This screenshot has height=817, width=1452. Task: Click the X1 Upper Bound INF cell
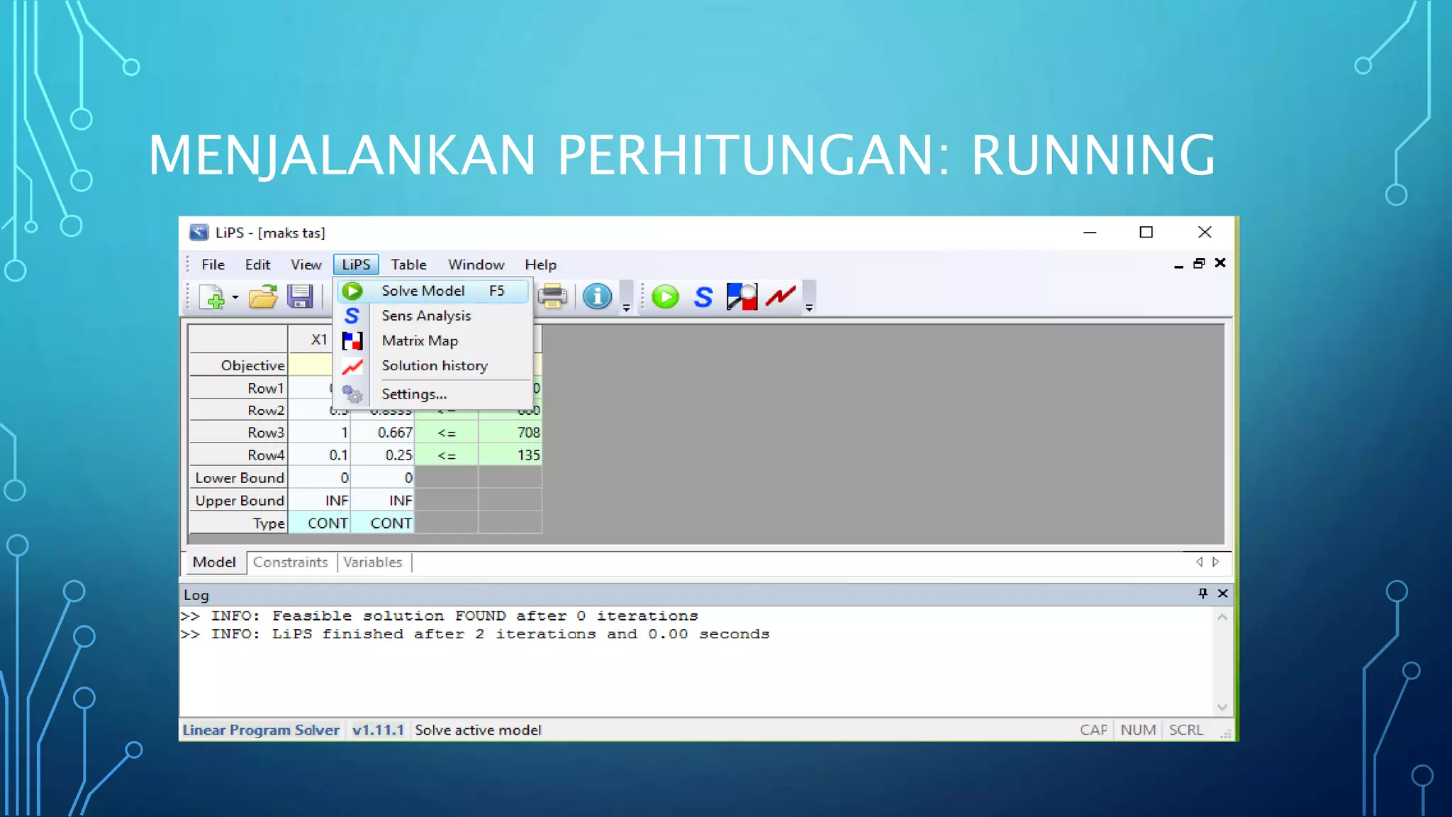[319, 501]
